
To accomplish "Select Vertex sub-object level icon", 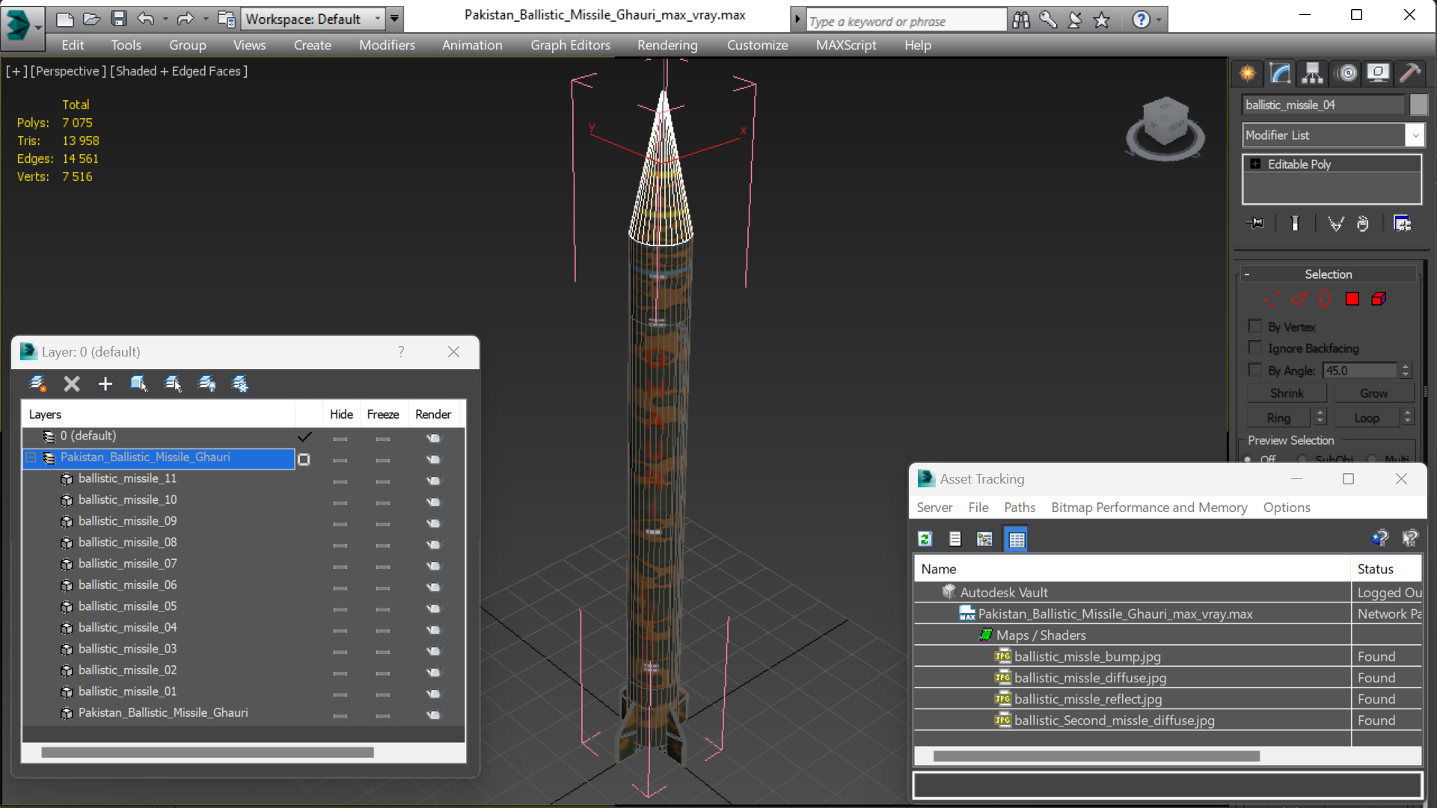I will (1271, 299).
